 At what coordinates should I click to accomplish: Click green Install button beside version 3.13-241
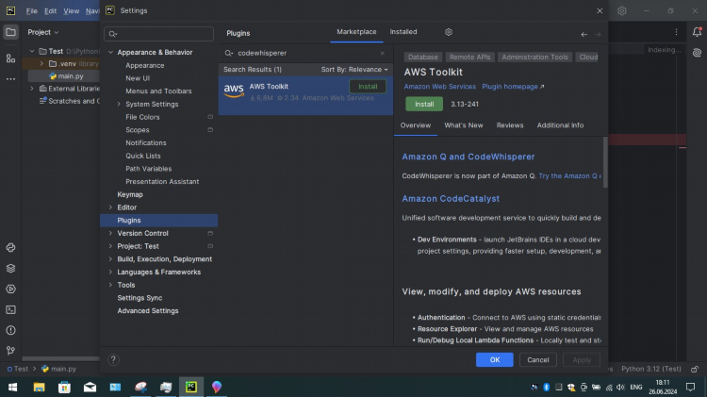[x=424, y=105]
